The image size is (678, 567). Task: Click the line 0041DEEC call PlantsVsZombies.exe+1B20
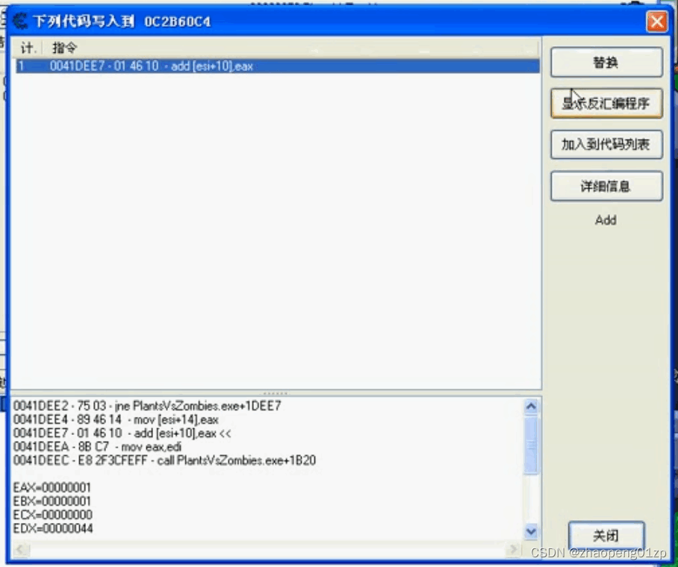[x=164, y=460]
